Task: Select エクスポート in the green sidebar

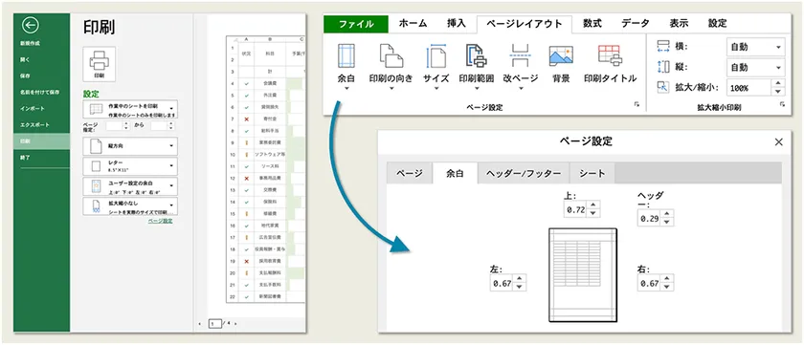Action: 32,125
